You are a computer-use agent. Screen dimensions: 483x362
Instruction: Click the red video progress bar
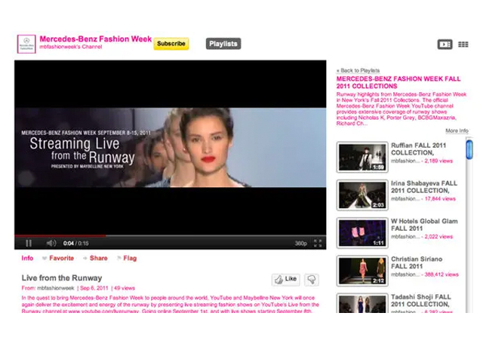click(60, 235)
